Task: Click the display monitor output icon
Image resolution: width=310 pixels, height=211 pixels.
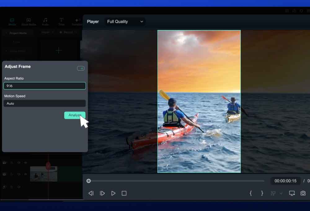Action: (292, 193)
